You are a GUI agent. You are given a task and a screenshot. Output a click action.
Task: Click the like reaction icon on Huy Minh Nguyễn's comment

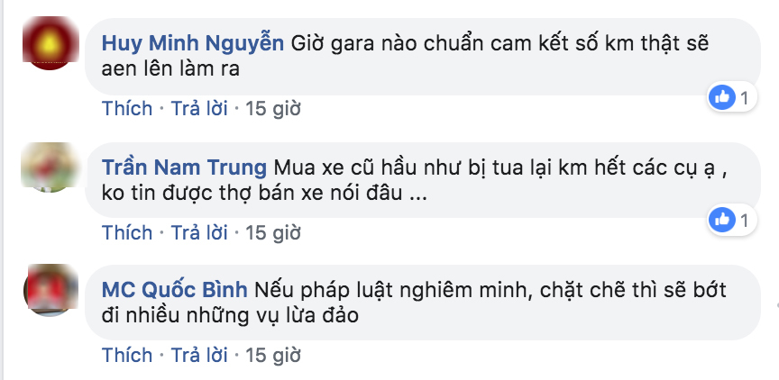[721, 97]
